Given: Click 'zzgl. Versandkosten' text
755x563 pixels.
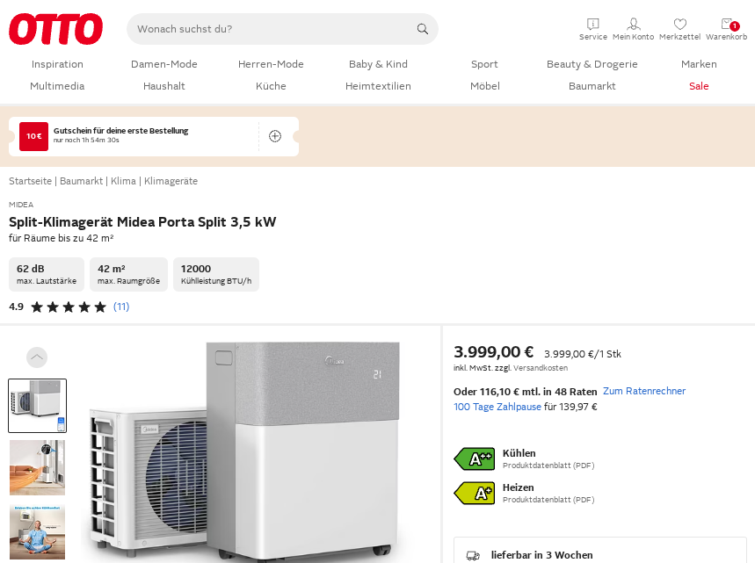Looking at the screenshot, I should click(531, 368).
